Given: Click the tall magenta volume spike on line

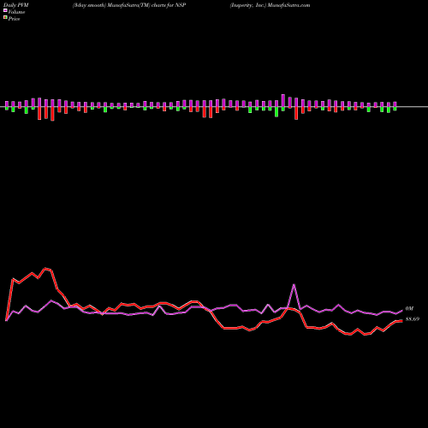Looking at the screenshot, I should pyautogui.click(x=294, y=285).
